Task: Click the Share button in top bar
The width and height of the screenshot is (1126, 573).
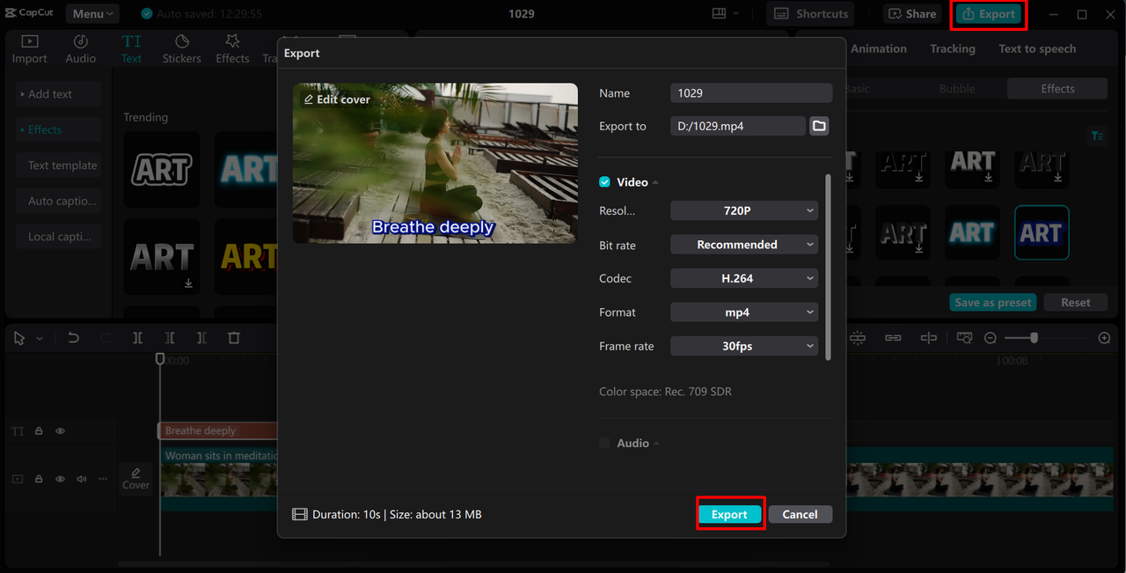Action: point(912,13)
